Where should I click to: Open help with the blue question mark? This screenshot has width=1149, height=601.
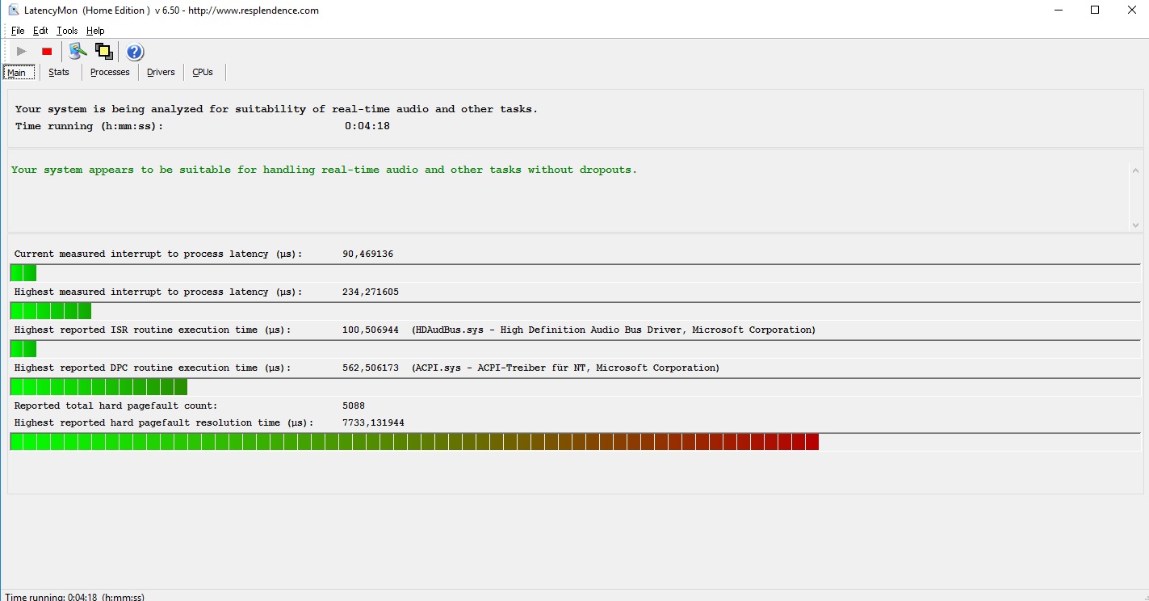point(135,52)
